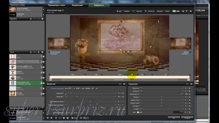Screen dimensions: 219x123
Task: Expand the slide background row arrow
Action: 43,113
